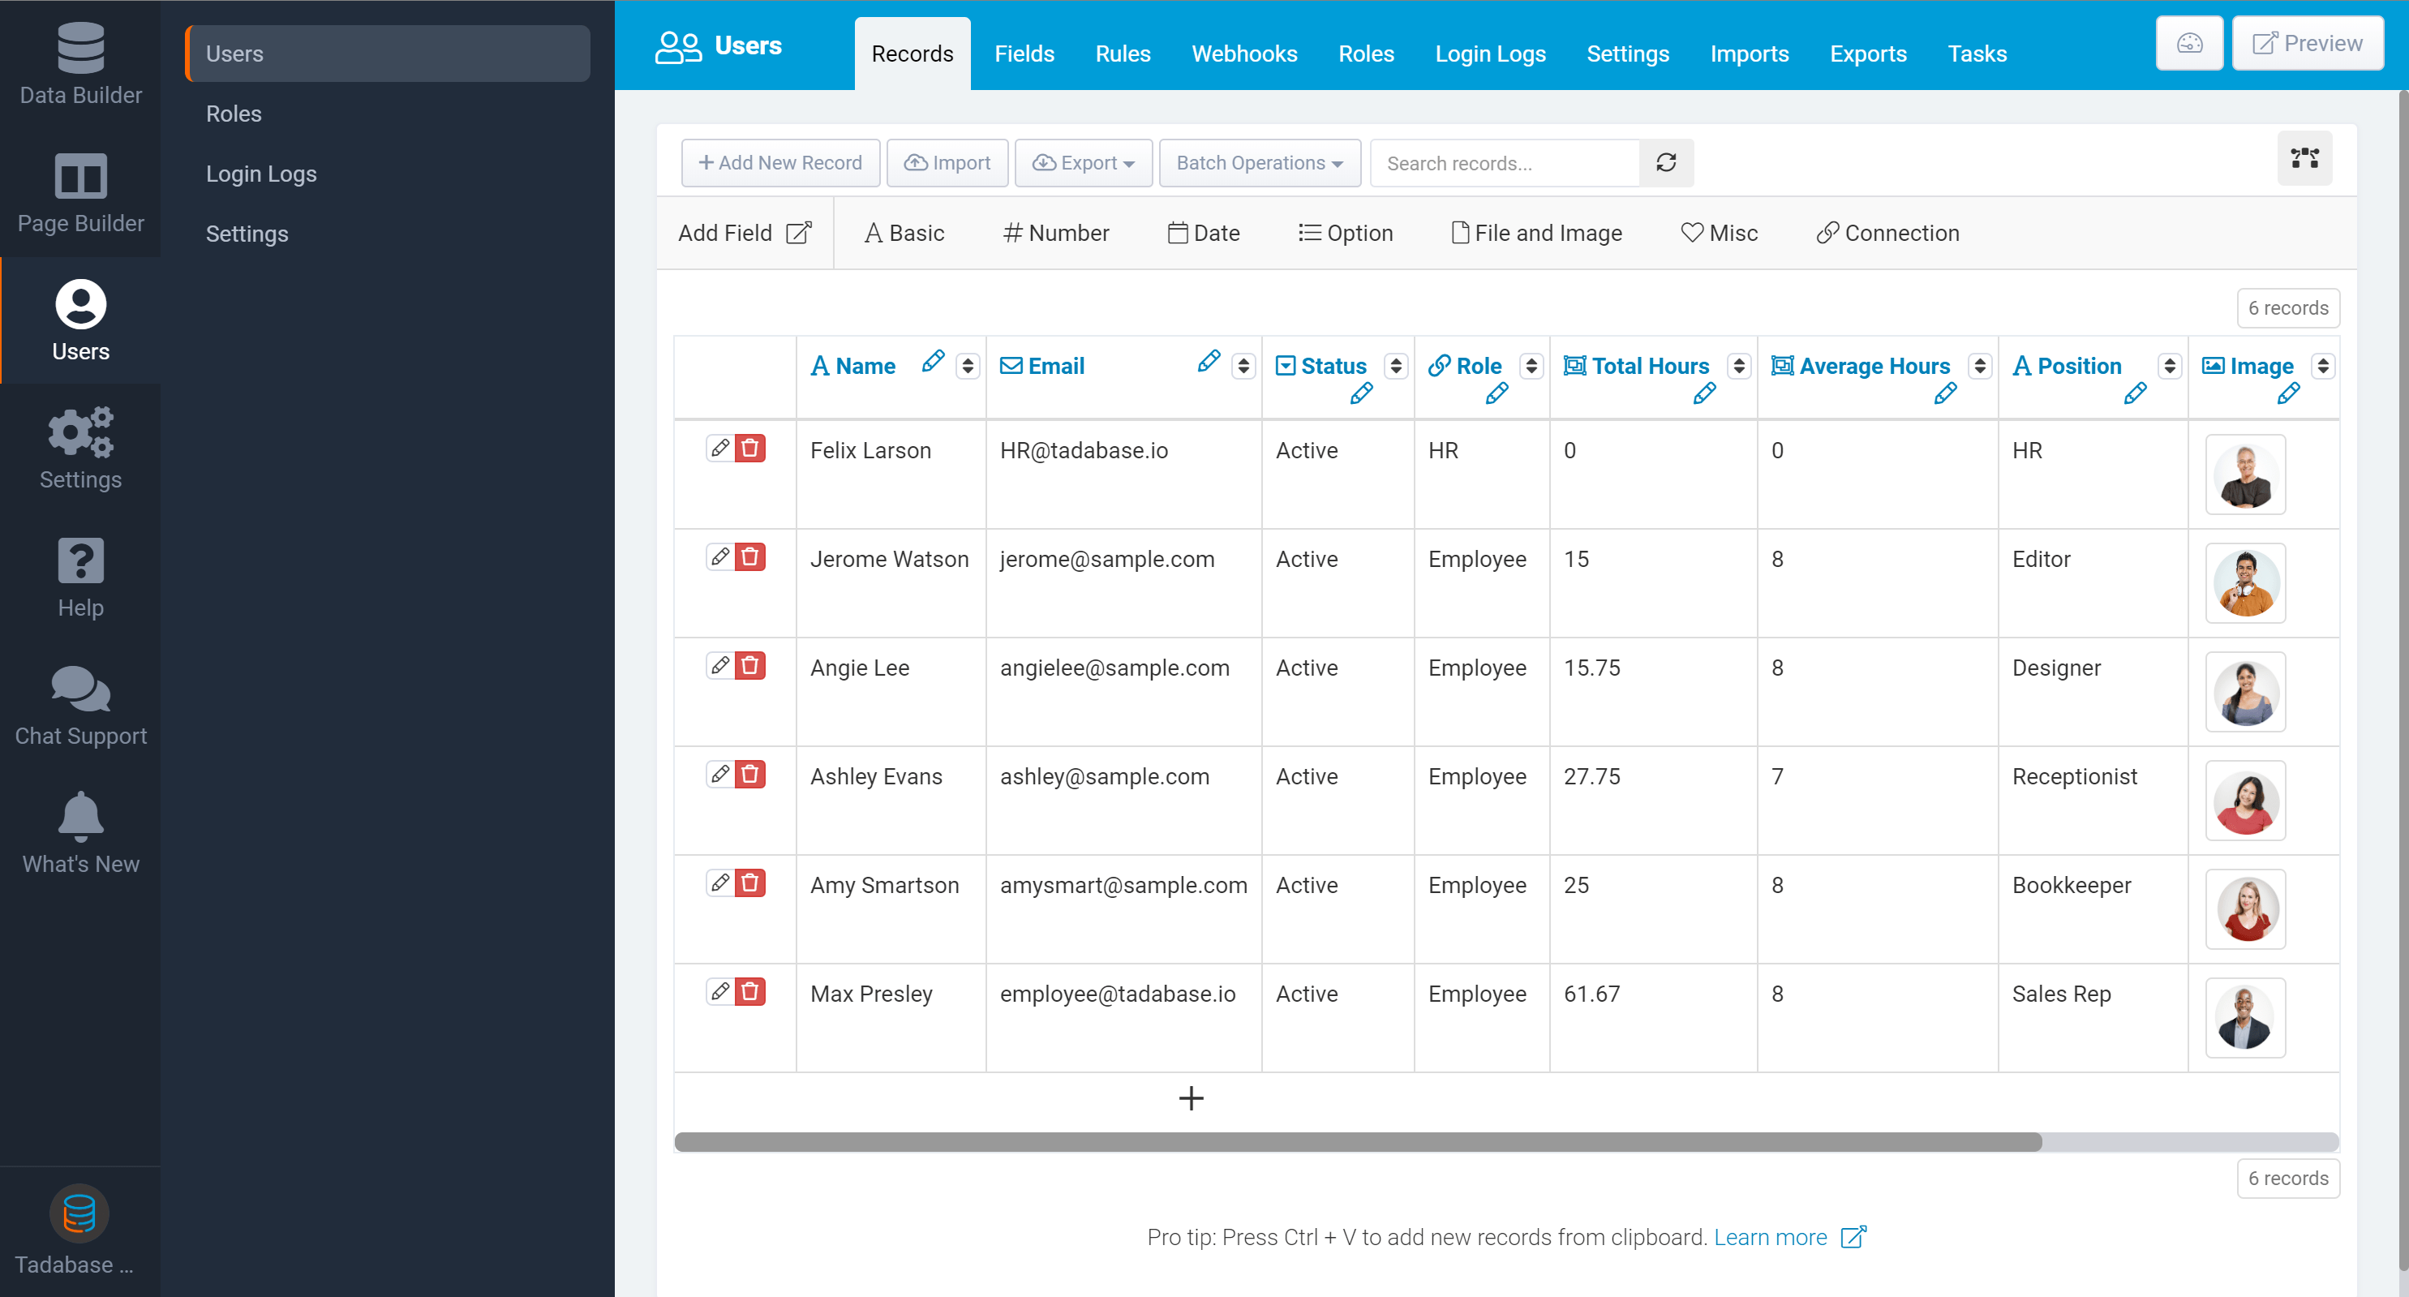Open Chat Support from sidebar
Image resolution: width=2409 pixels, height=1297 pixels.
[80, 706]
